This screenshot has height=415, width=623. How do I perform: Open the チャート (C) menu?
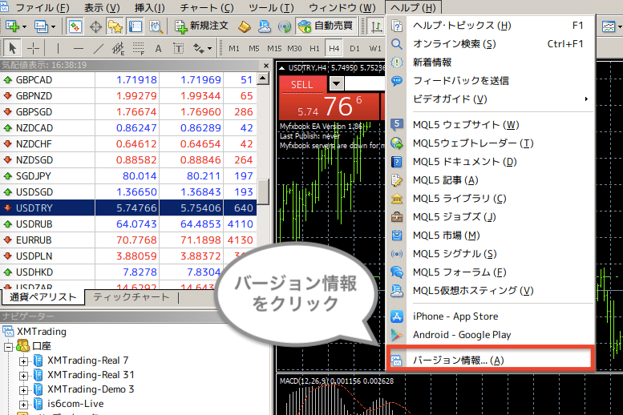point(207,7)
